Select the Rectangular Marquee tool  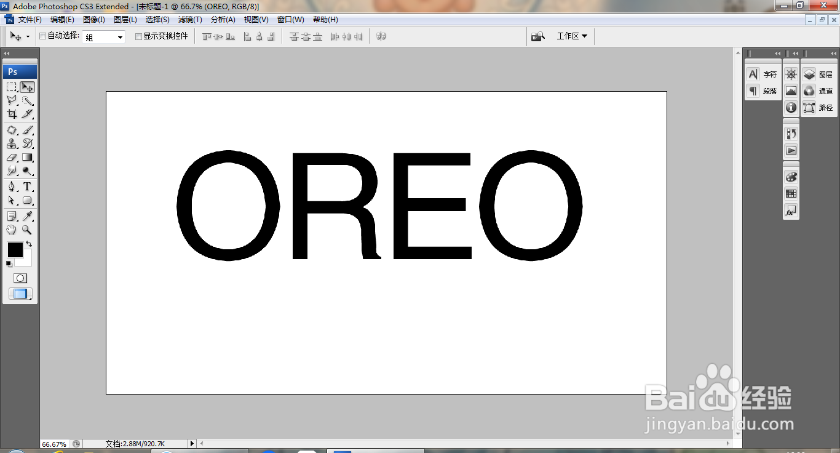point(12,87)
